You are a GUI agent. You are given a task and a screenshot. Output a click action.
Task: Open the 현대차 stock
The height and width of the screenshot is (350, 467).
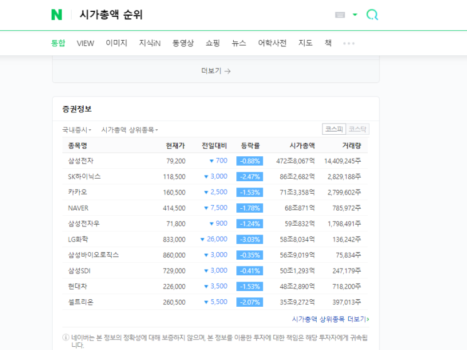coord(77,287)
